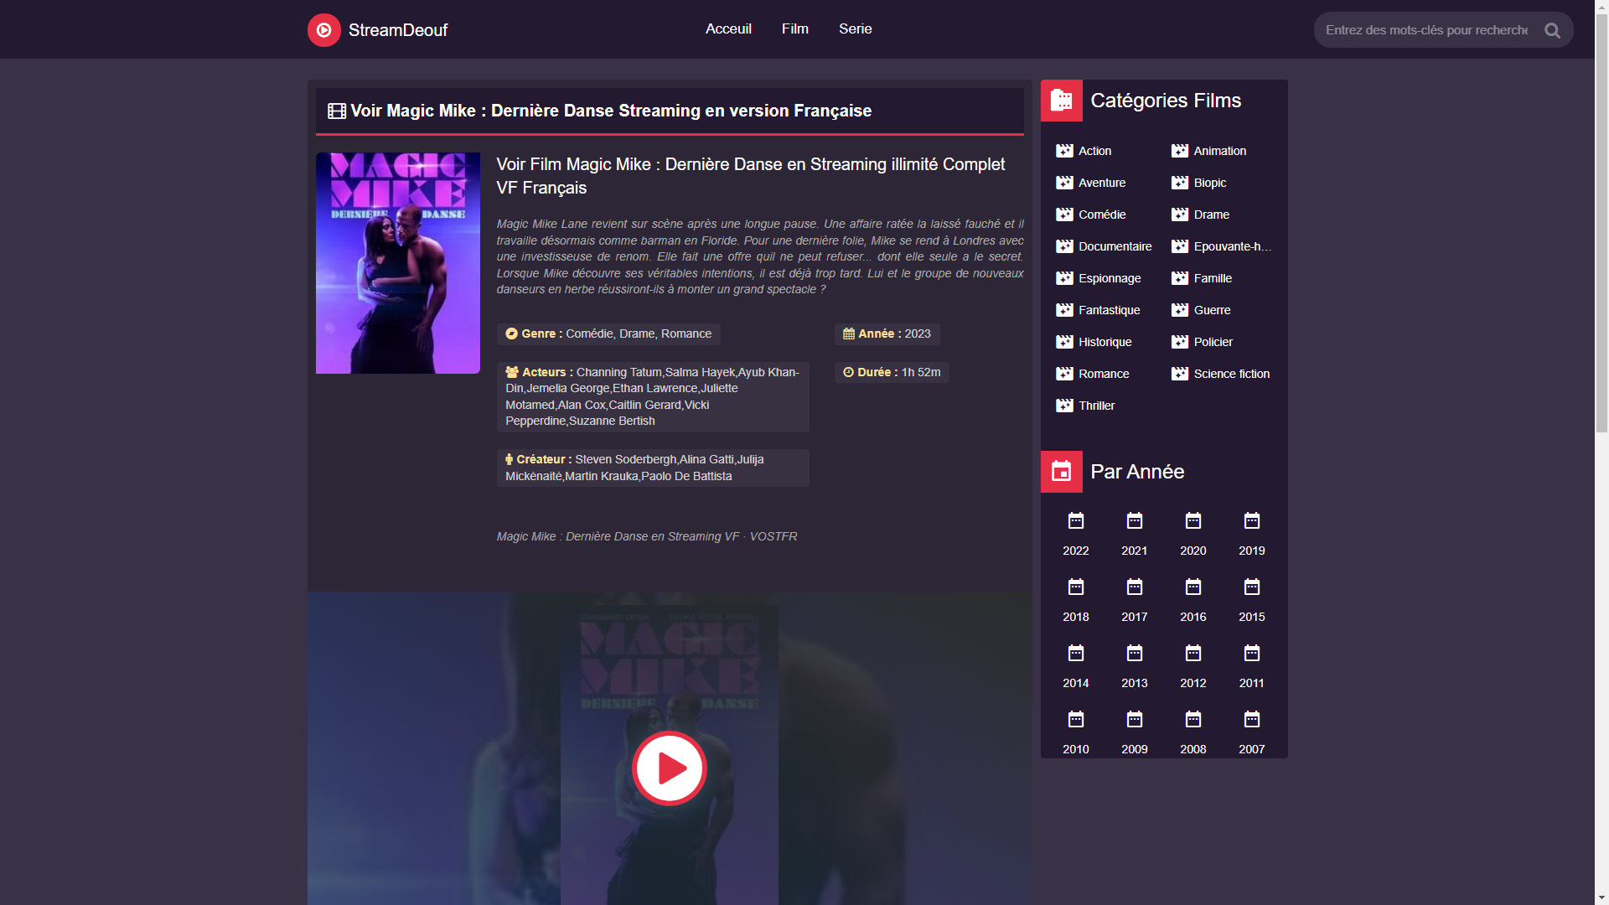This screenshot has width=1609, height=905.
Task: Open the Film menu item
Action: point(795,28)
